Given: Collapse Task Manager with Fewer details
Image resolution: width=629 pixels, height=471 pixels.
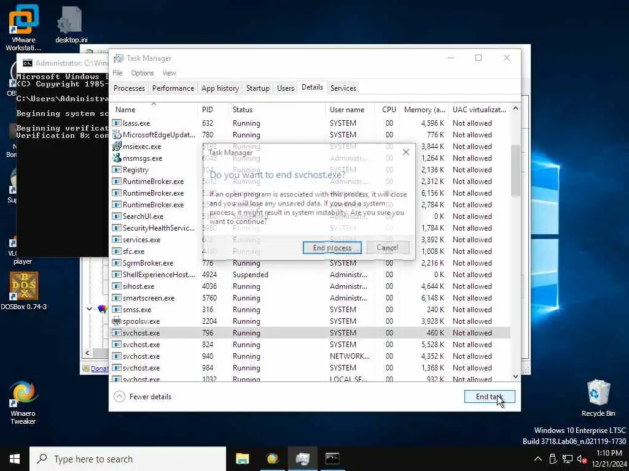Looking at the screenshot, I should tap(143, 397).
